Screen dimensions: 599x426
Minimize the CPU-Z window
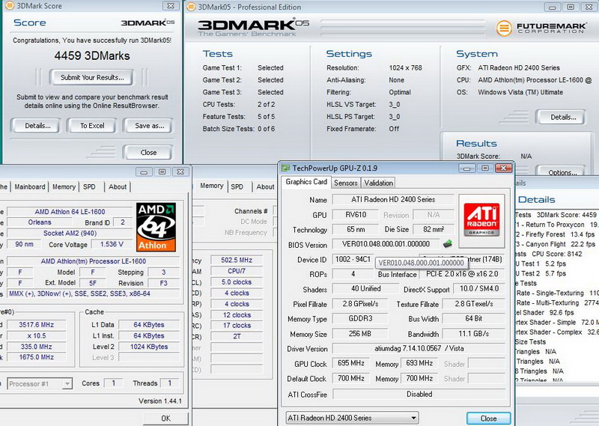point(144,172)
